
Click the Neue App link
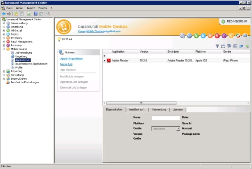click(66, 64)
